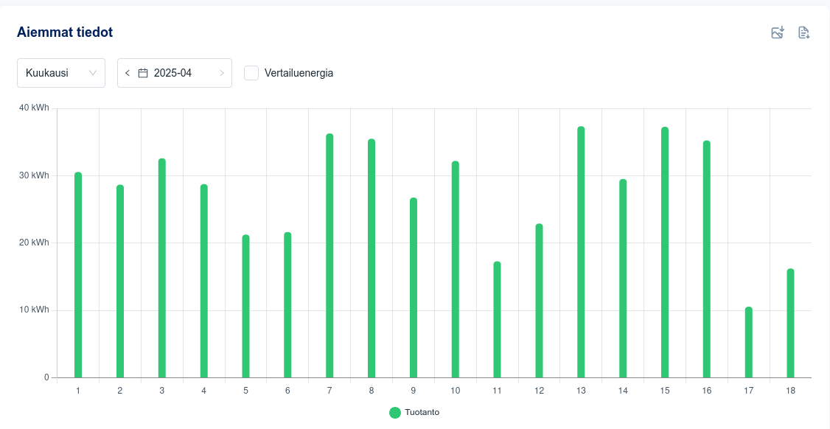Image resolution: width=830 pixels, height=429 pixels.
Task: Go to previous month arrow
Action: pos(128,73)
